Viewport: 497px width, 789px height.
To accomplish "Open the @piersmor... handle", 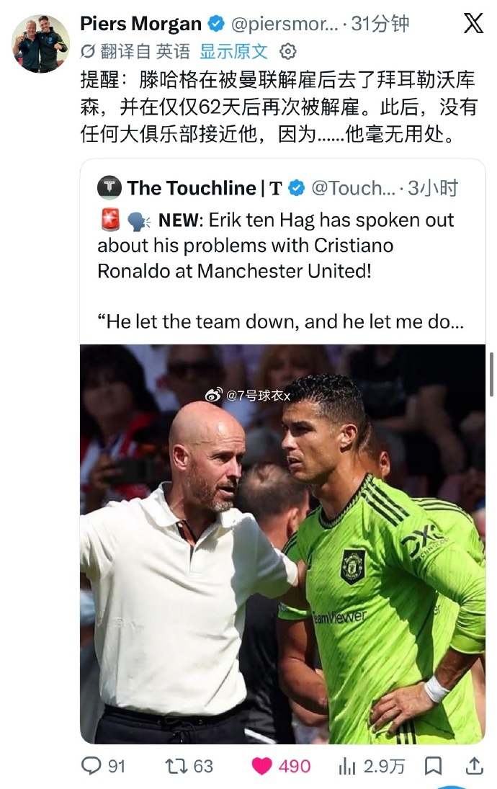I will click(x=285, y=24).
